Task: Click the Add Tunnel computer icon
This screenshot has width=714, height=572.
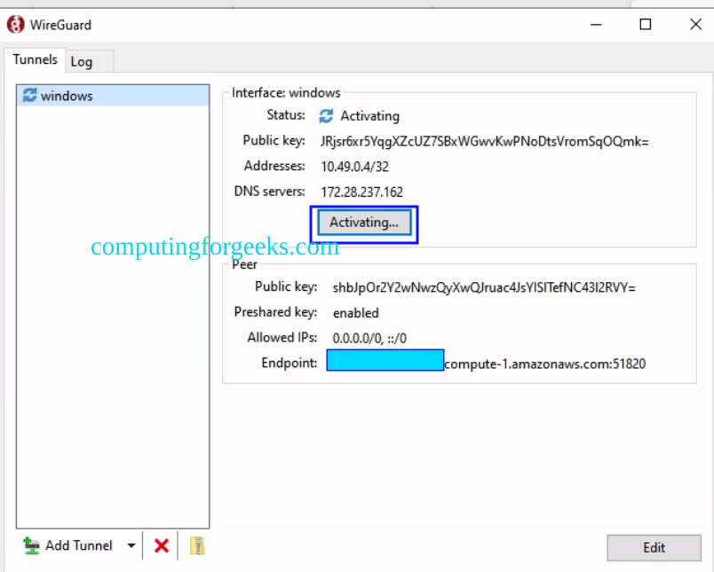Action: pyautogui.click(x=31, y=545)
